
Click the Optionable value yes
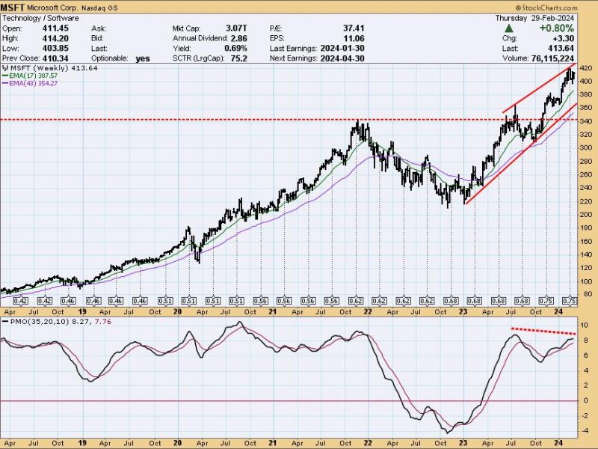pos(143,59)
